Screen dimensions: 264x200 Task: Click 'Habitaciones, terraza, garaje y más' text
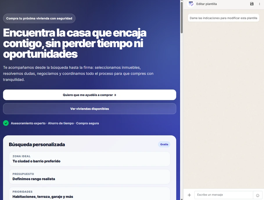(43, 197)
